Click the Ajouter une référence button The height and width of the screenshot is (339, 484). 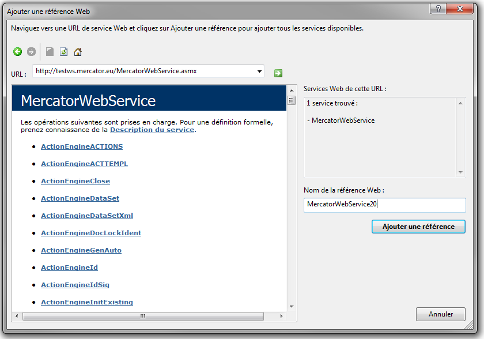pyautogui.click(x=418, y=227)
